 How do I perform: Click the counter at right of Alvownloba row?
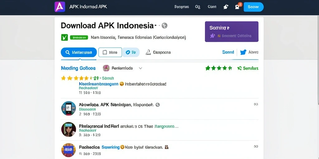256,104
